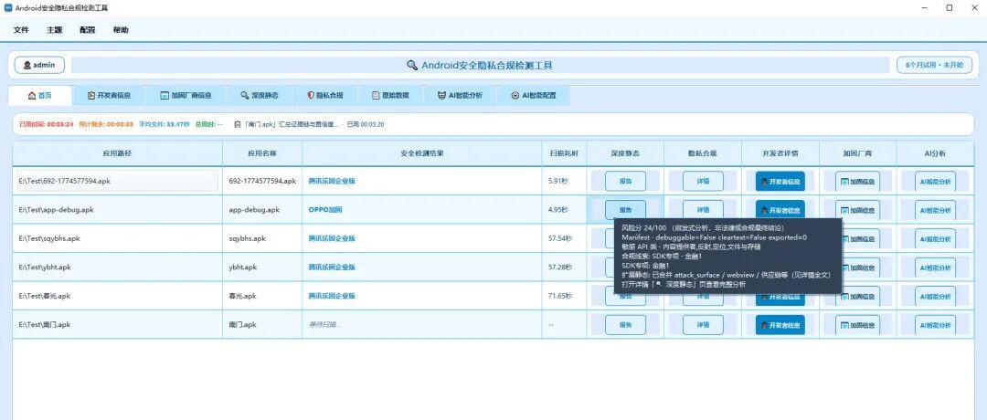Click the 6个月试用·未开始 license button
Screen dimensions: 987x420
[x=934, y=65]
